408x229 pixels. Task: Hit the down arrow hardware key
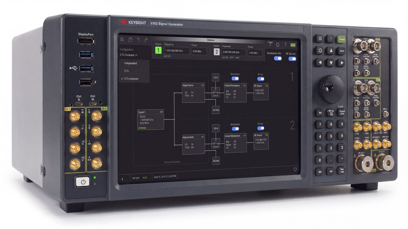(x=331, y=63)
